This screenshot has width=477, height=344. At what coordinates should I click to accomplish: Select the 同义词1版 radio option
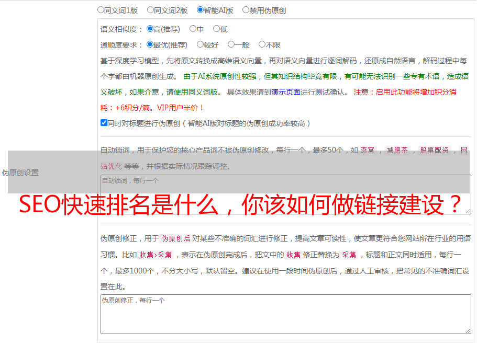(101, 10)
